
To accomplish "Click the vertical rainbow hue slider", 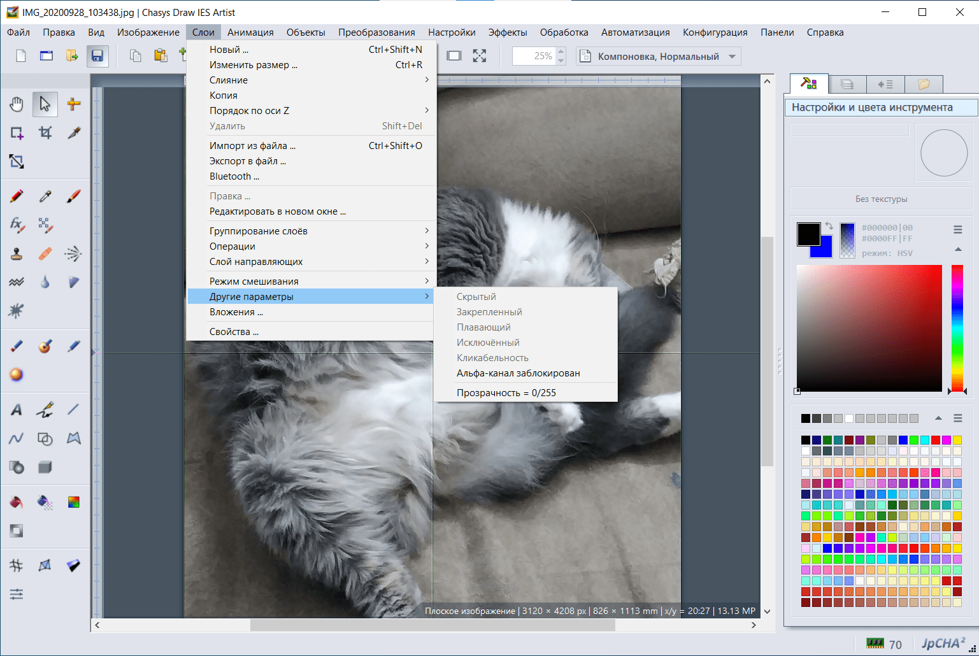I will coord(957,328).
